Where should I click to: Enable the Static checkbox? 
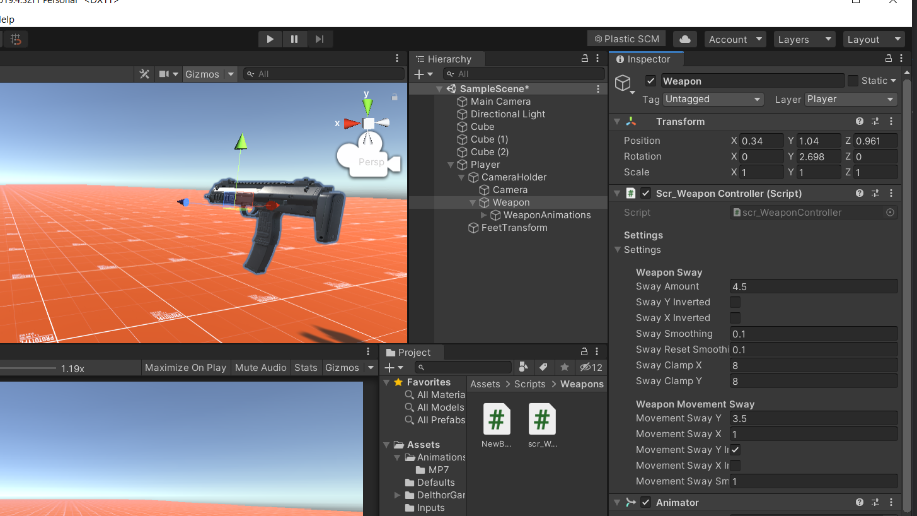853,81
